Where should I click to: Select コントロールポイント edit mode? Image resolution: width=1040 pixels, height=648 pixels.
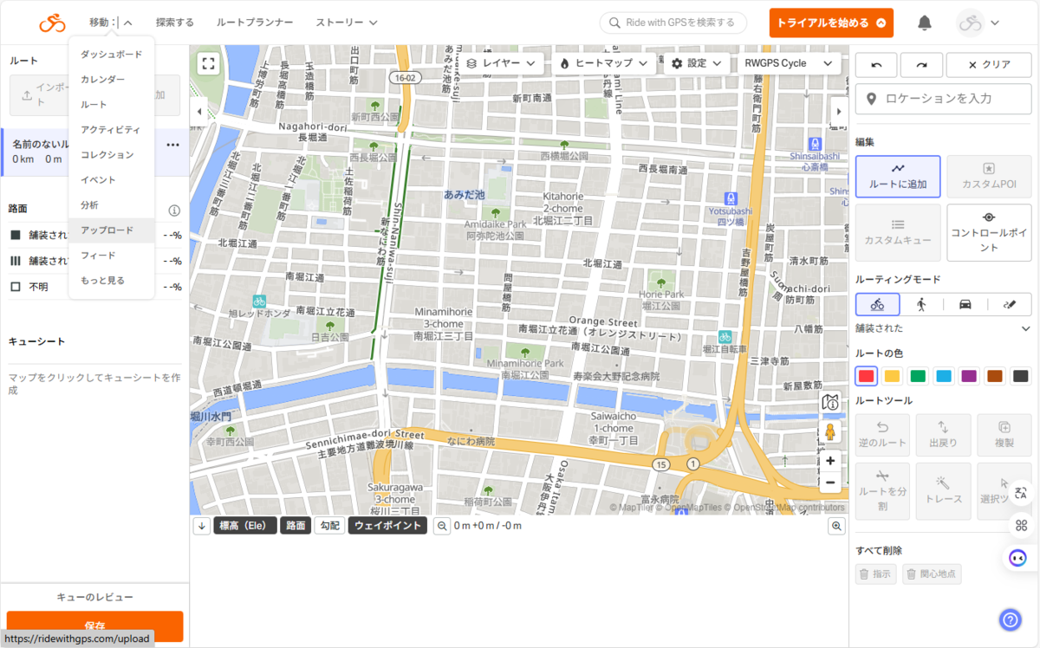[989, 232]
